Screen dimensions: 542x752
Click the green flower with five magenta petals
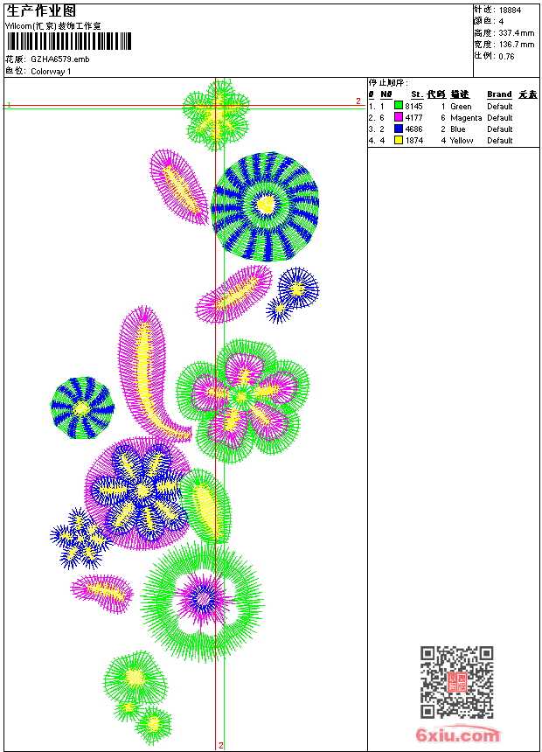242,400
